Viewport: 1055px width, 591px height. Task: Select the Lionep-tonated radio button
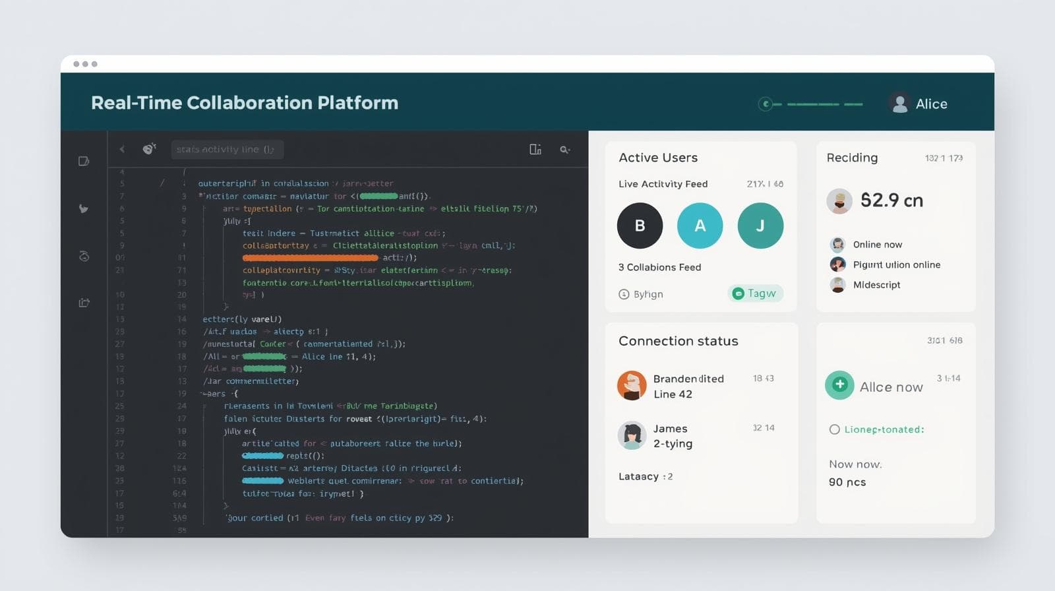[x=834, y=429]
